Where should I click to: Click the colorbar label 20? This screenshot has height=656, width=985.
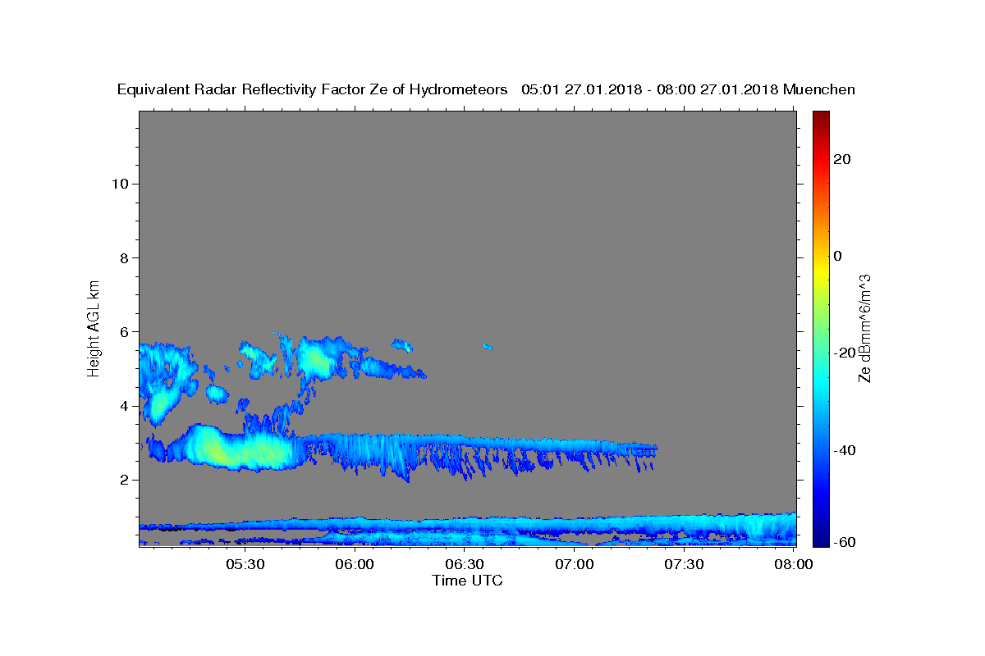point(842,159)
